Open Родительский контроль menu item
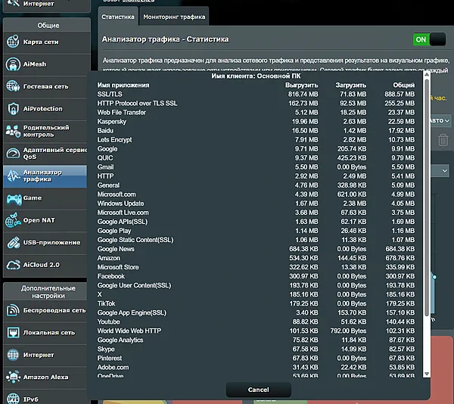This screenshot has width=454, height=404. point(47,132)
